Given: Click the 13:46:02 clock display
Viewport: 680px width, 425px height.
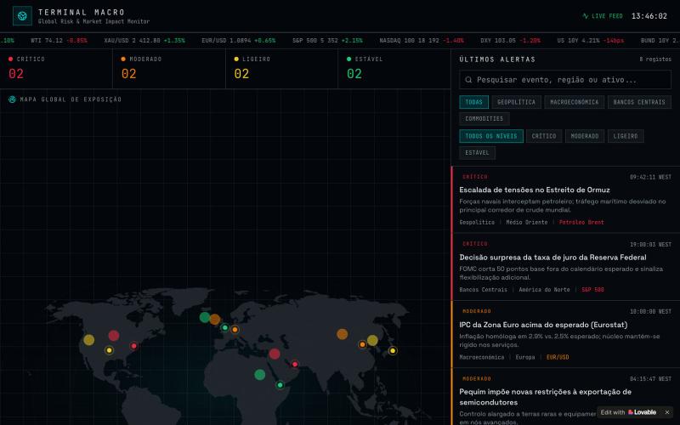Looking at the screenshot, I should click(x=649, y=16).
